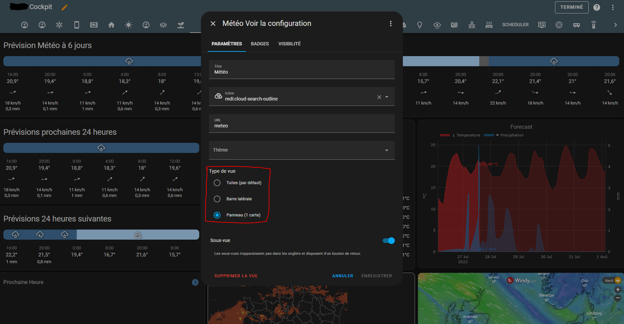Click the help question mark icon
The image size is (624, 324).
[597, 7]
